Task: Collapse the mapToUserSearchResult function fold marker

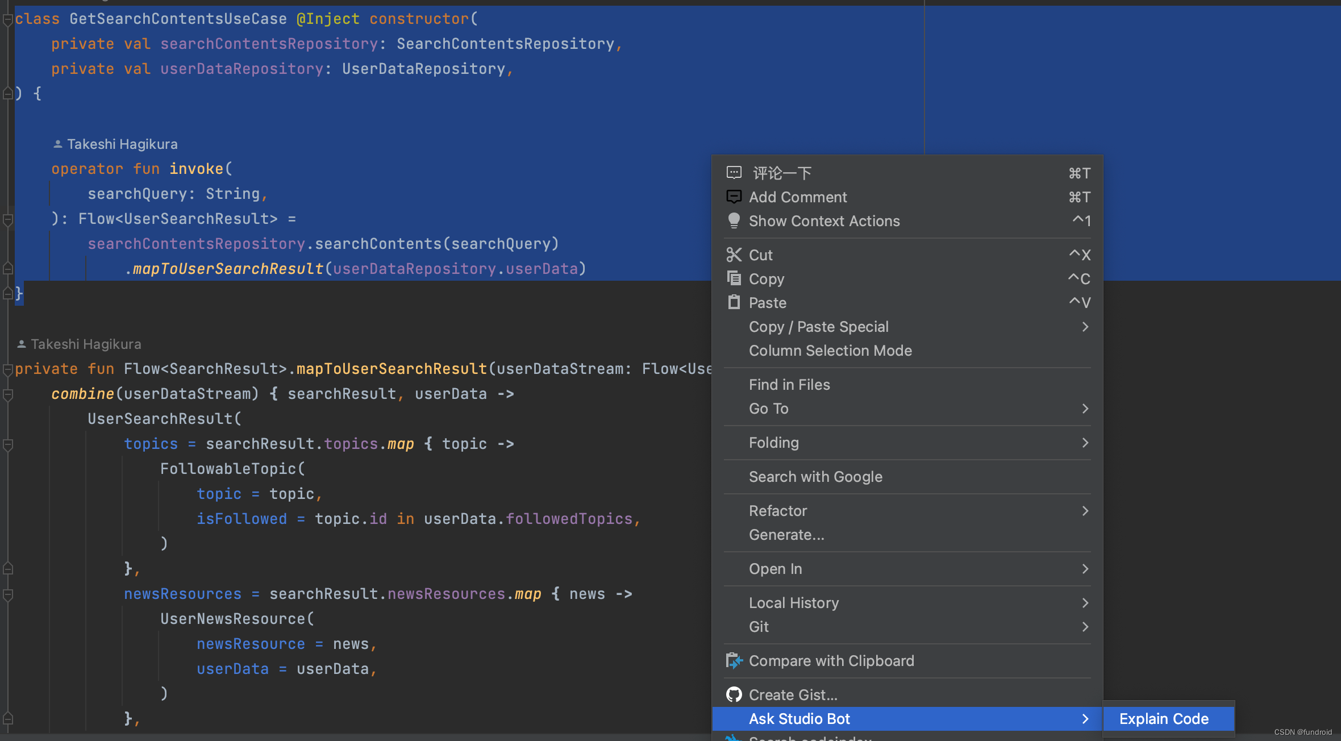Action: (x=8, y=370)
